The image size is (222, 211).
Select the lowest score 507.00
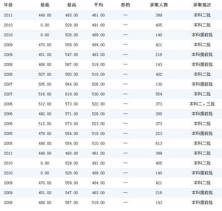[x=45, y=74]
